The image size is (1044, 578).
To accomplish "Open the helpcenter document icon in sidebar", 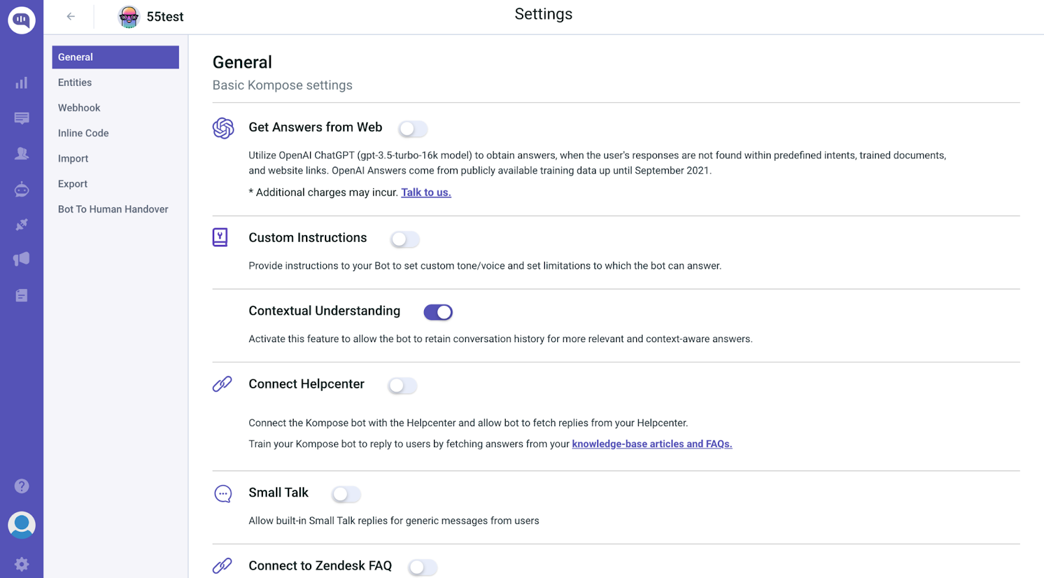I will 22,295.
